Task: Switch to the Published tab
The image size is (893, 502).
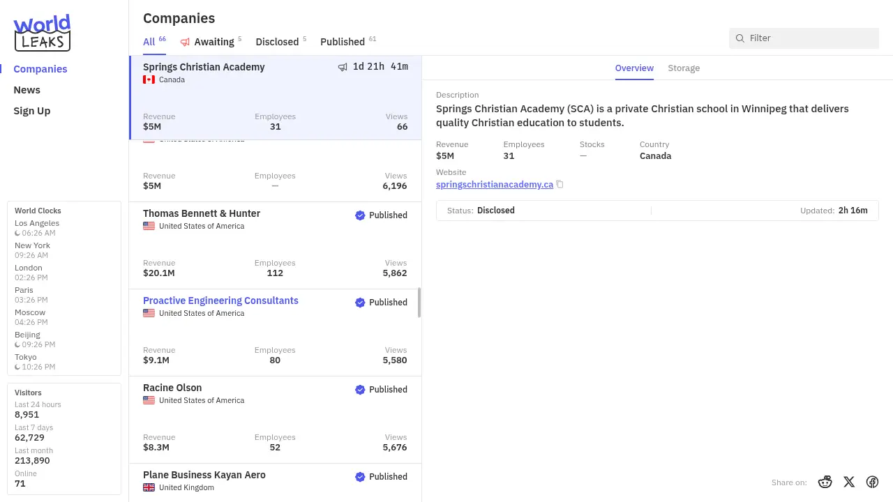Action: [343, 42]
